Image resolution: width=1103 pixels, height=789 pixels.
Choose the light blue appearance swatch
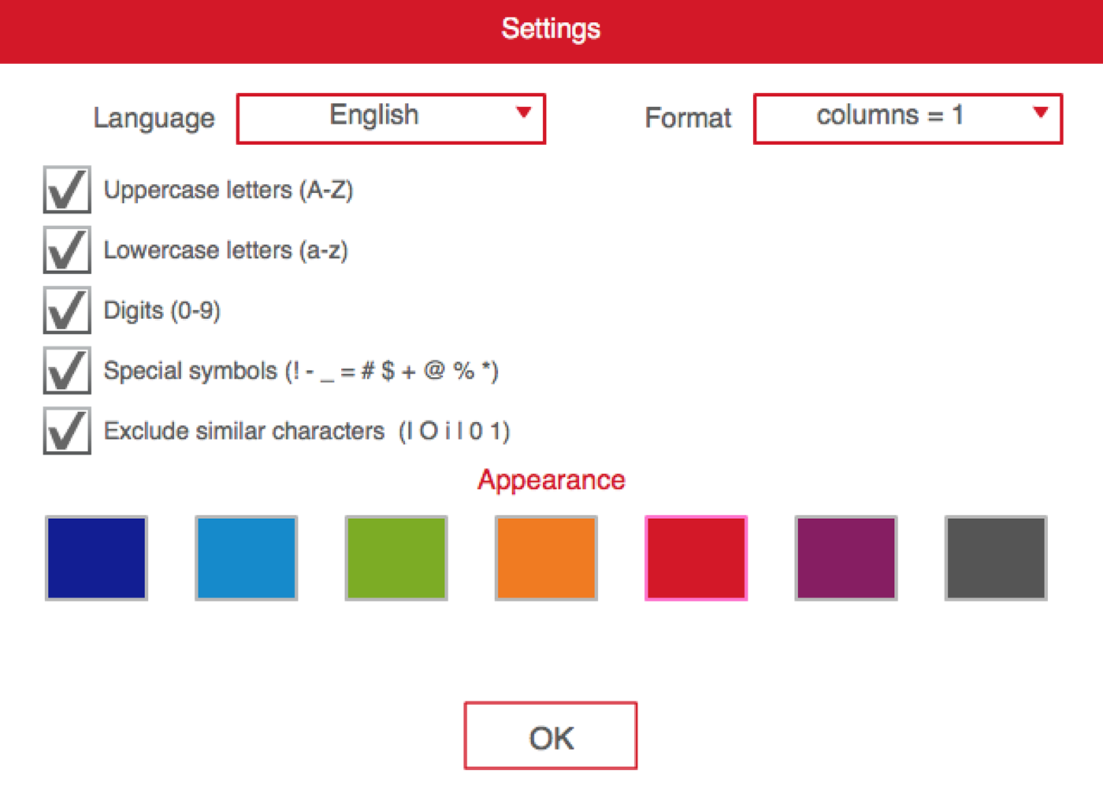click(247, 558)
